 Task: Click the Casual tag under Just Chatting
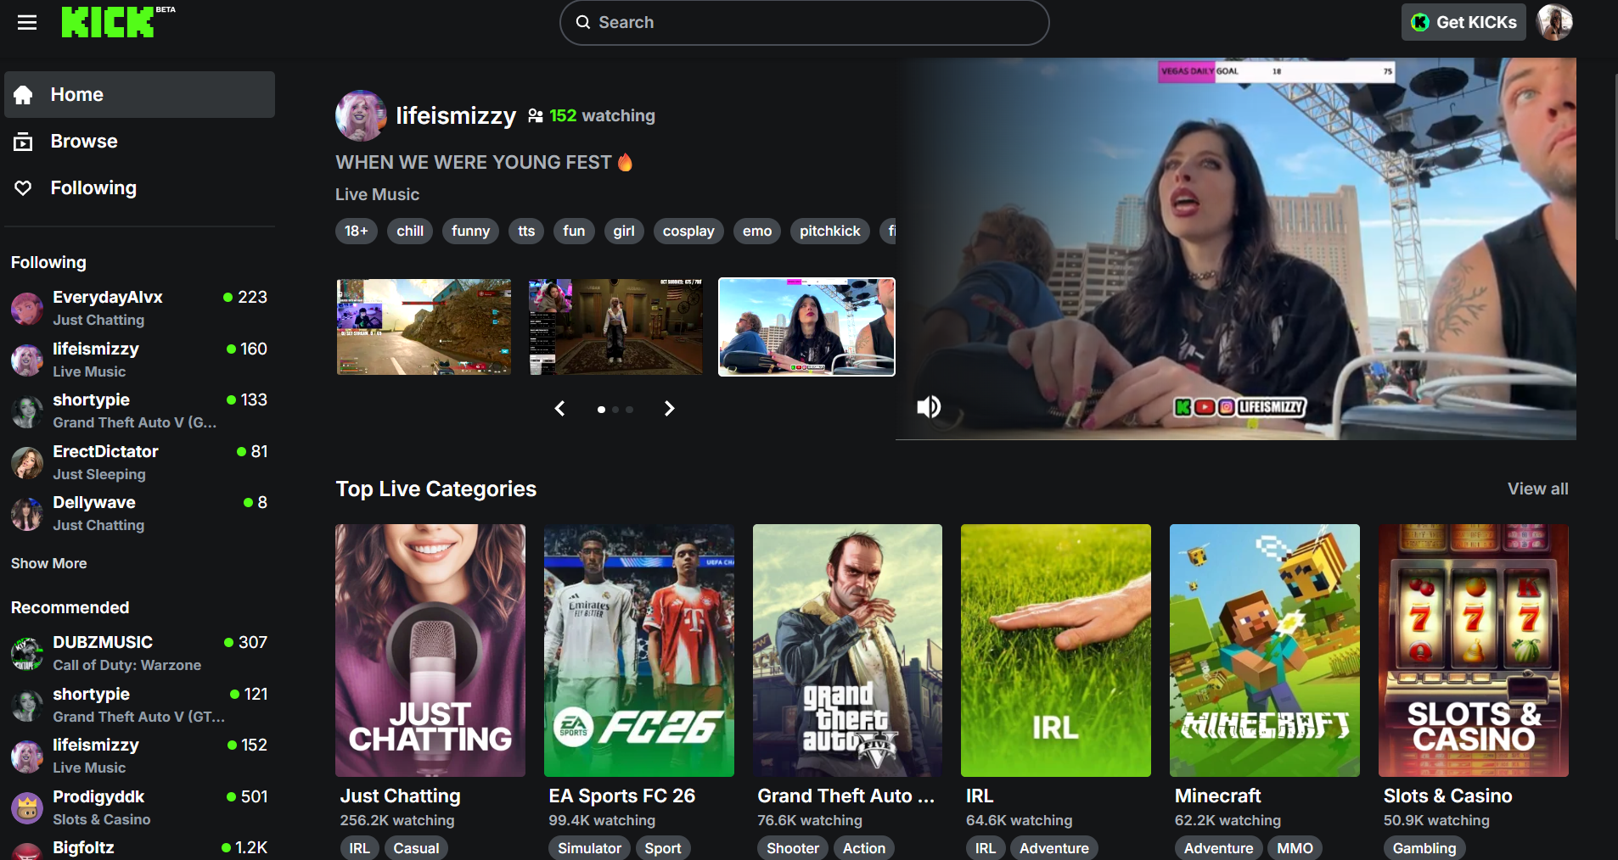point(416,848)
